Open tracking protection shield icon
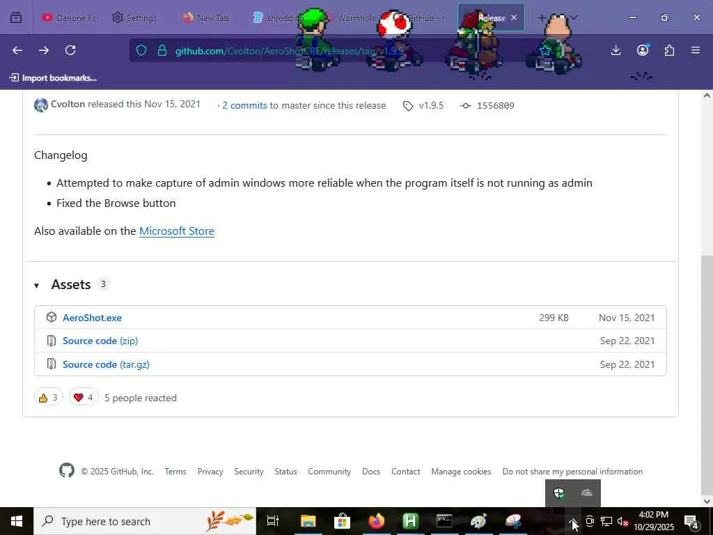This screenshot has width=713, height=535. click(141, 50)
